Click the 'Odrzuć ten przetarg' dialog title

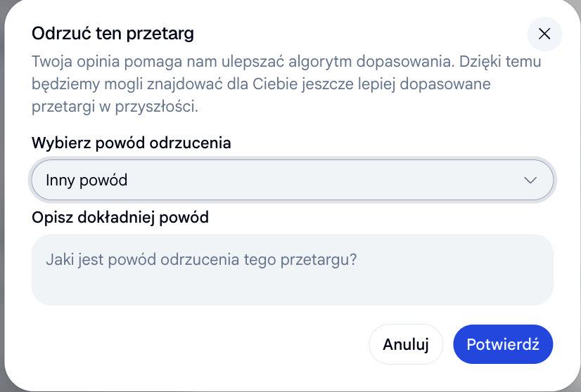click(113, 34)
